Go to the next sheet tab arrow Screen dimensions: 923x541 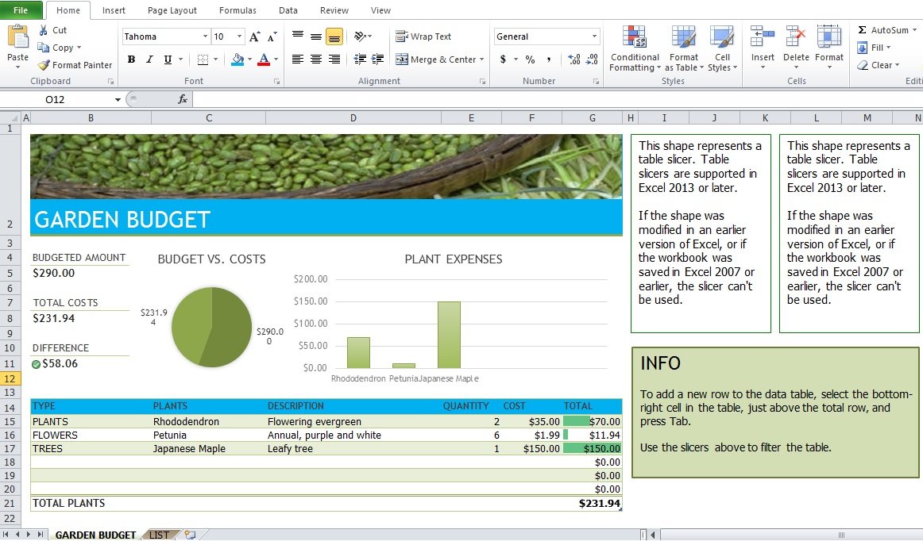coord(29,535)
